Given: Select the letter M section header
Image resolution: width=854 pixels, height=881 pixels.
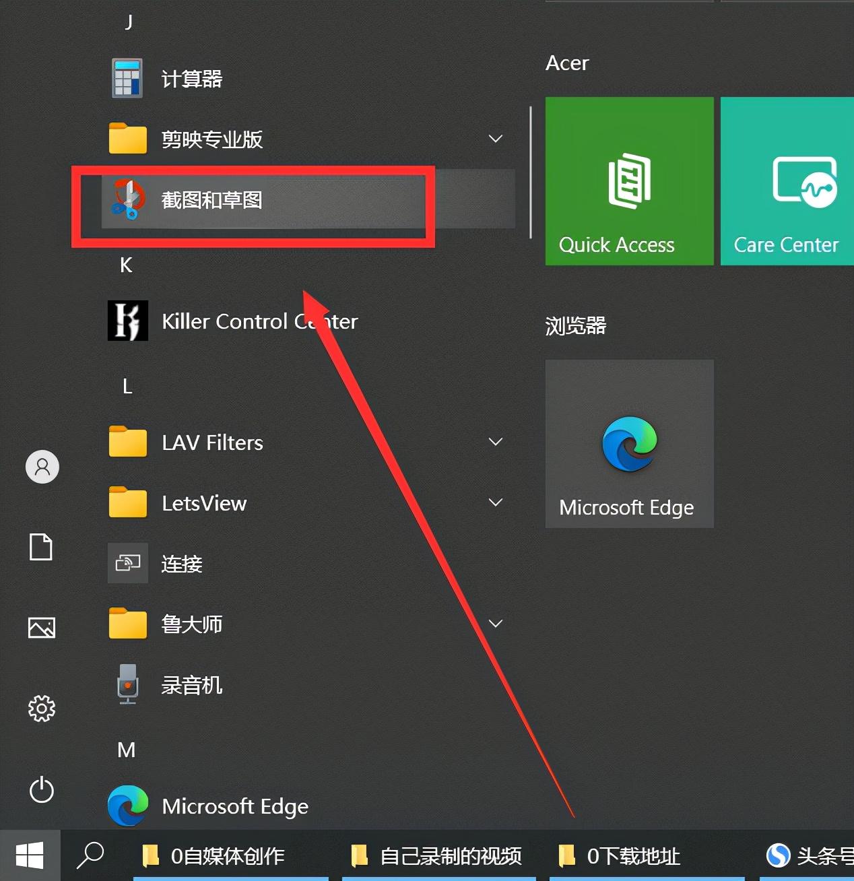Looking at the screenshot, I should 126,750.
